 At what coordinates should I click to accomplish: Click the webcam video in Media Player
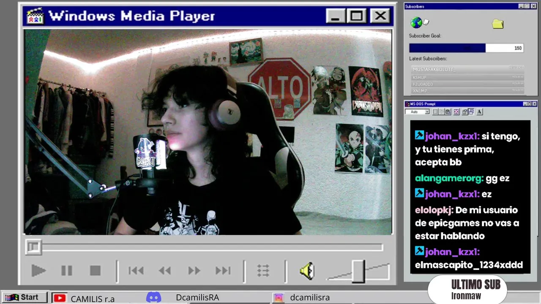(208, 132)
